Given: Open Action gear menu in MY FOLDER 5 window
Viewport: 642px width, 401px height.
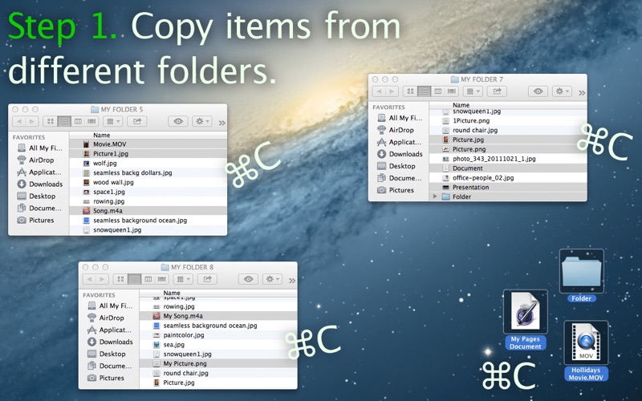Looking at the screenshot, I should coord(202,121).
